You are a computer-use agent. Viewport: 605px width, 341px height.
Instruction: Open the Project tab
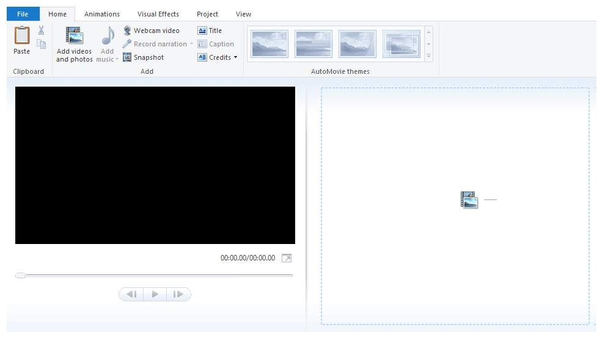pyautogui.click(x=207, y=14)
